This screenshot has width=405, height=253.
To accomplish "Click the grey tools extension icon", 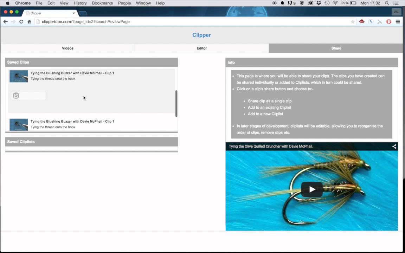I will 380,22.
